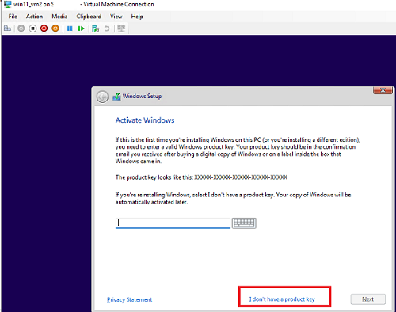Click the Next button

(368, 299)
